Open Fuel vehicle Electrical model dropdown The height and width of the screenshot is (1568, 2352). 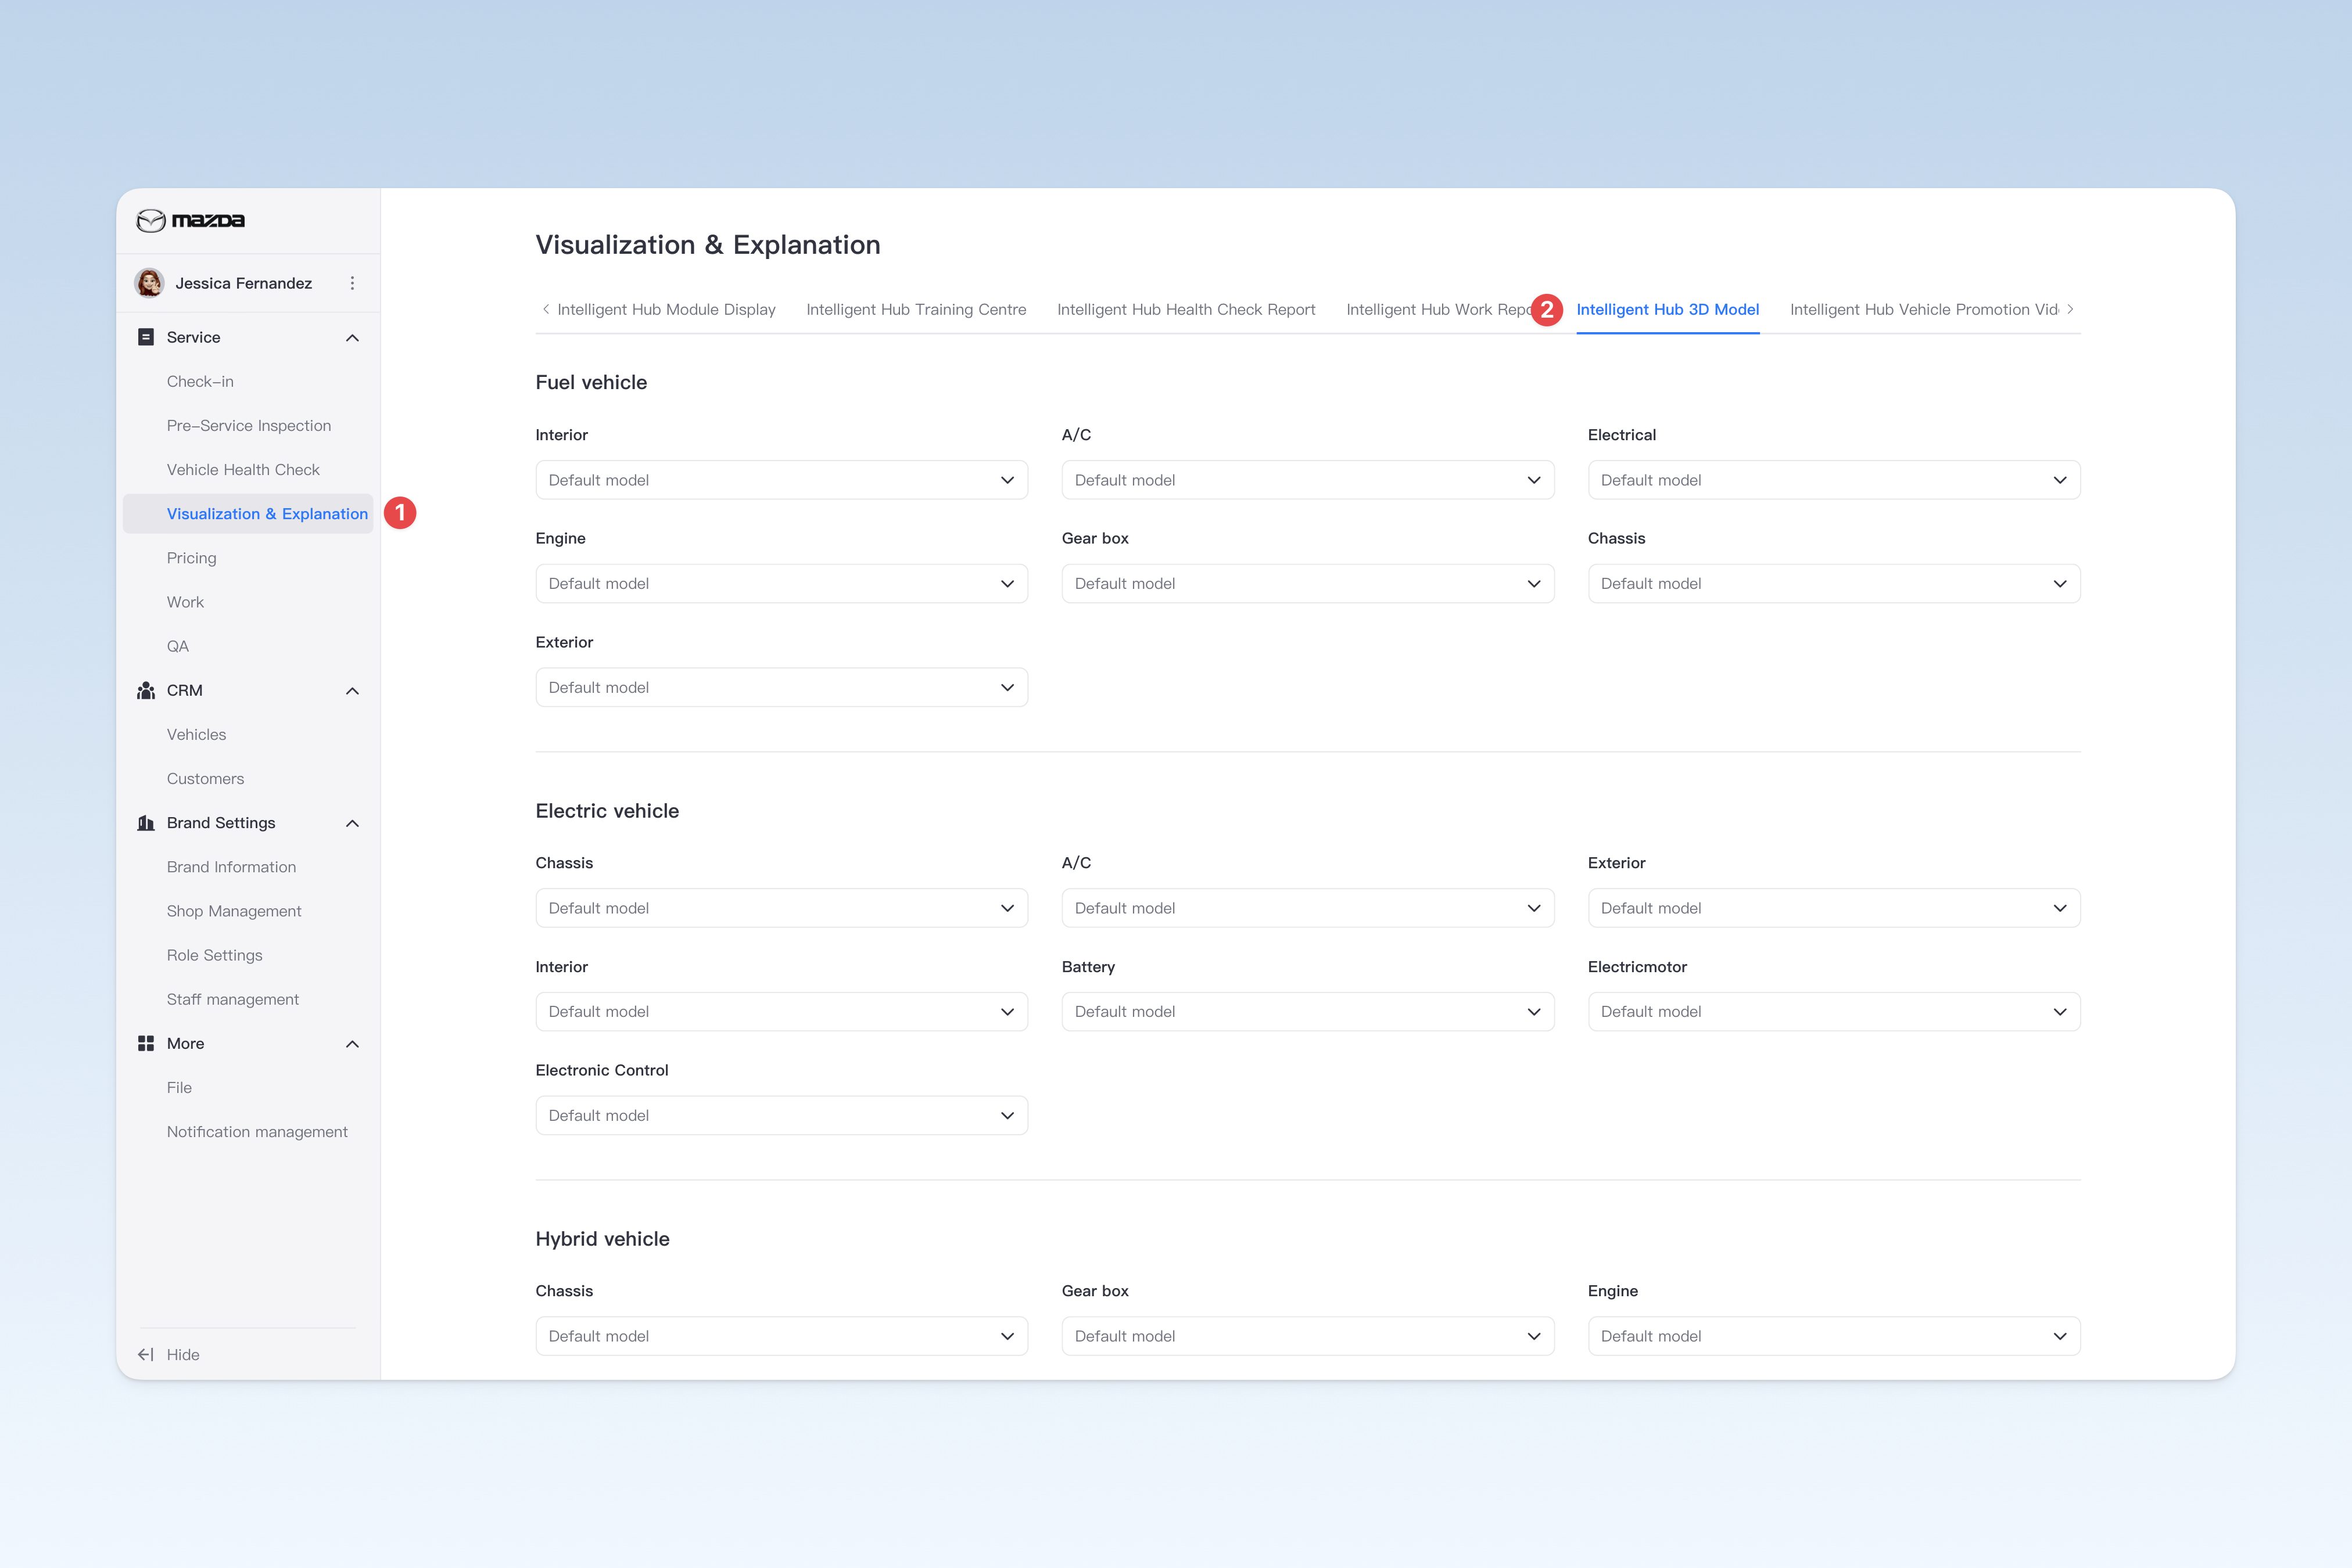click(x=1834, y=480)
